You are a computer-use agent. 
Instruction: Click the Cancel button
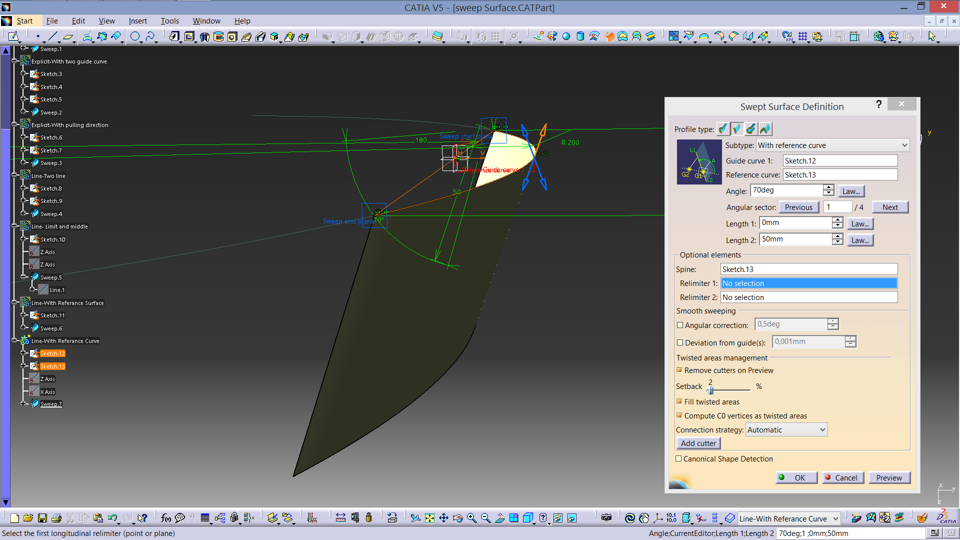[842, 477]
